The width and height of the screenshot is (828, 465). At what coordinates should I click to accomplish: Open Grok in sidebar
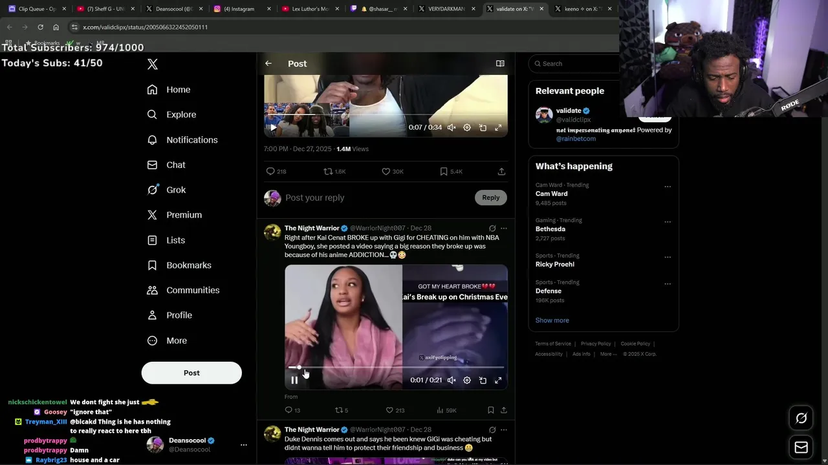pyautogui.click(x=166, y=190)
